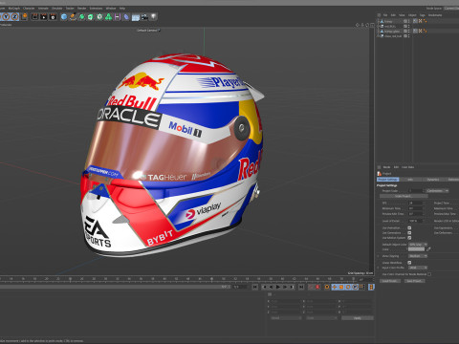Open Object Manager Tags menu

click(x=423, y=15)
